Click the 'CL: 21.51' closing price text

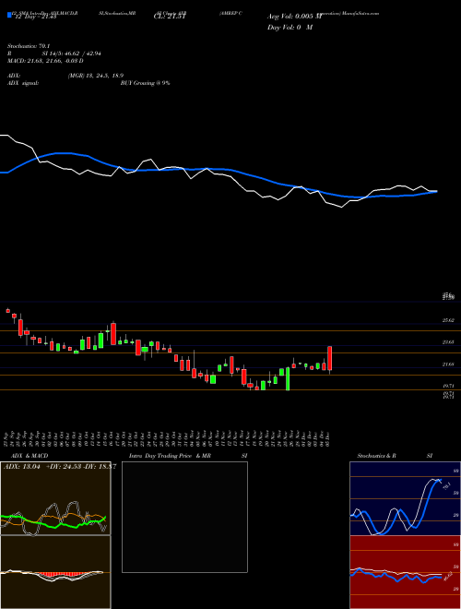[x=169, y=17]
